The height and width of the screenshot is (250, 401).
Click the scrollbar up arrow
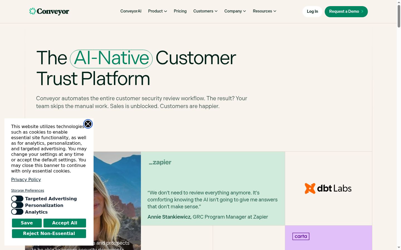point(399,2)
